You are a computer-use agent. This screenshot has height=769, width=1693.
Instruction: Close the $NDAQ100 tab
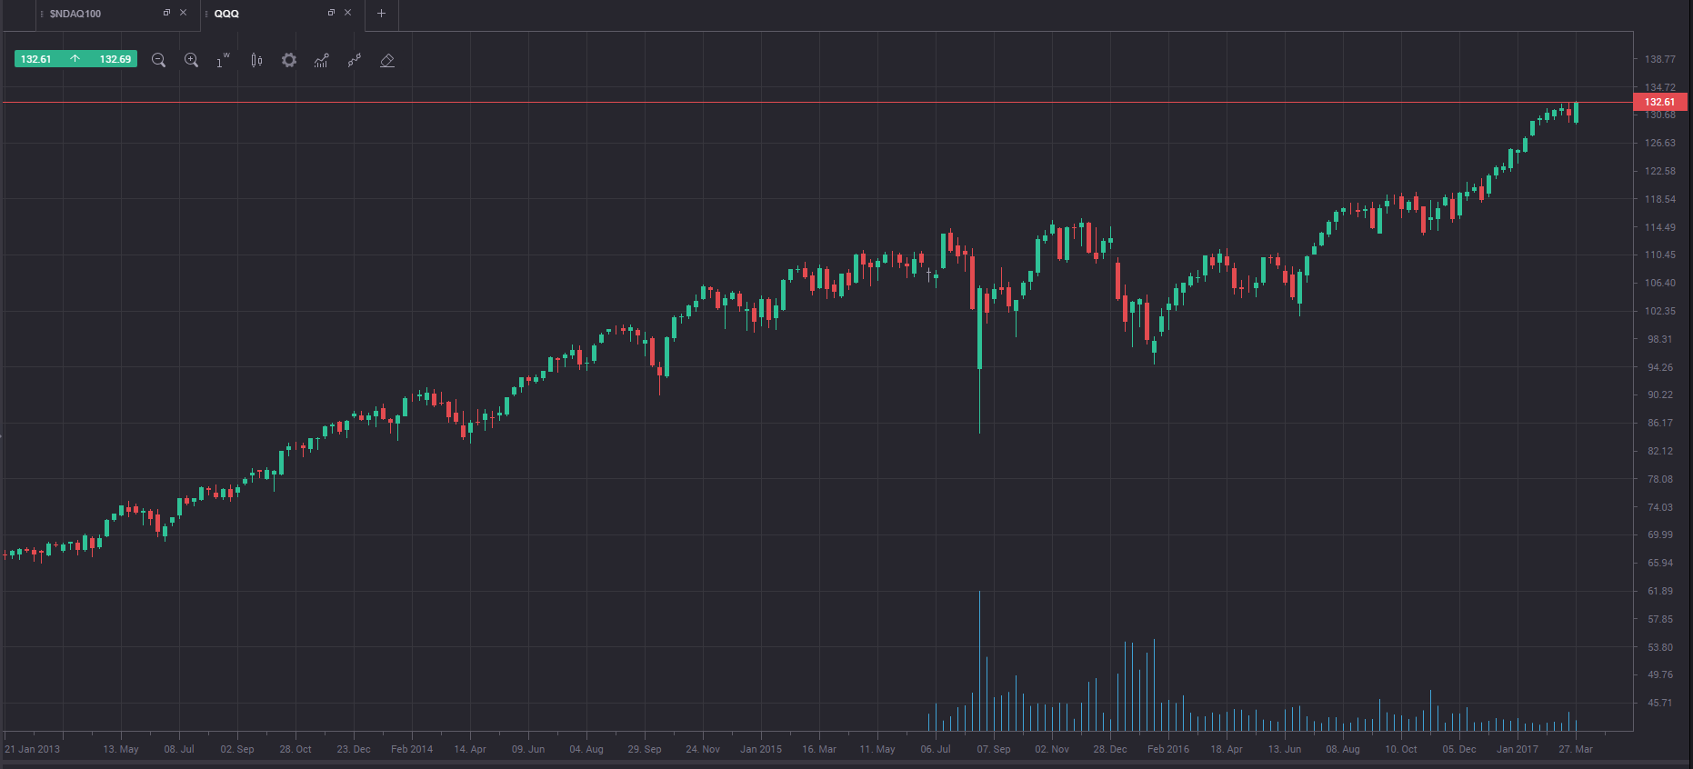pyautogui.click(x=183, y=13)
